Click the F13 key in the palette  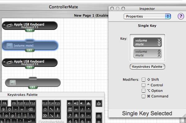pos(45,103)
